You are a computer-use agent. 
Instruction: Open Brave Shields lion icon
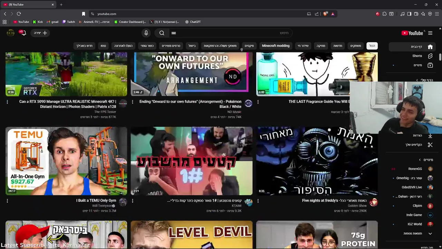click(325, 14)
